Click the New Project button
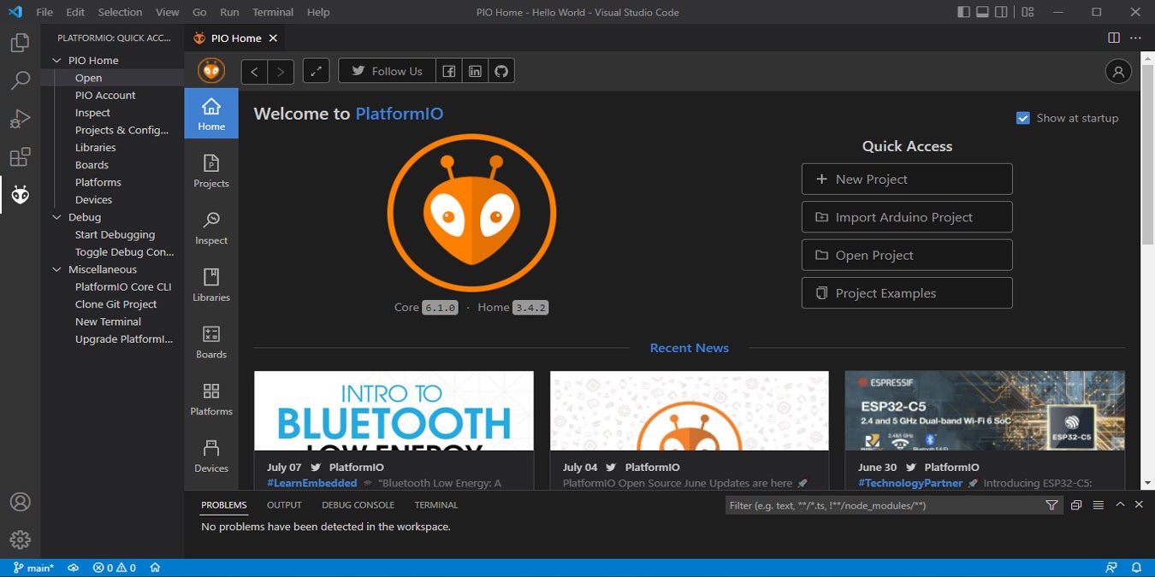The width and height of the screenshot is (1155, 577). click(x=906, y=179)
